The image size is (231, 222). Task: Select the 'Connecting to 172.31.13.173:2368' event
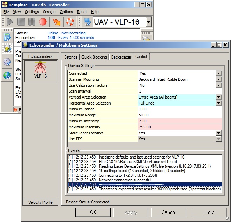[145, 175]
